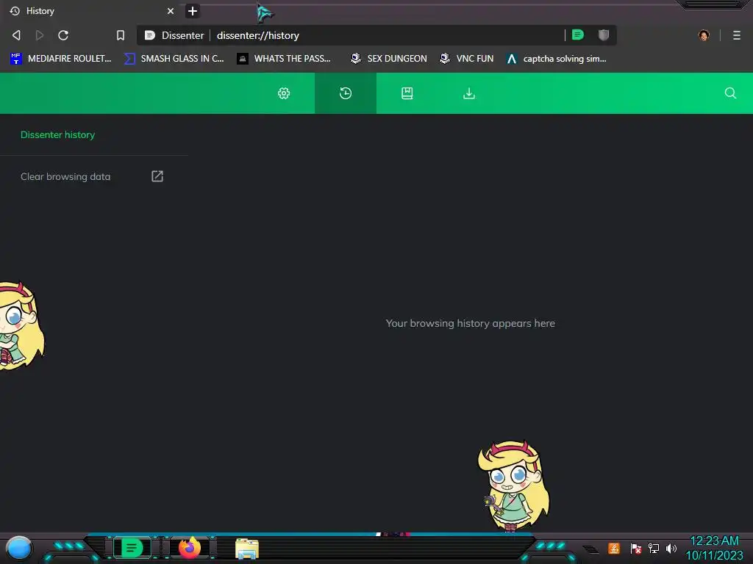Open the SMASH GLASS IN C... bookmark
Screen dimensions: 753x564
click(174, 59)
